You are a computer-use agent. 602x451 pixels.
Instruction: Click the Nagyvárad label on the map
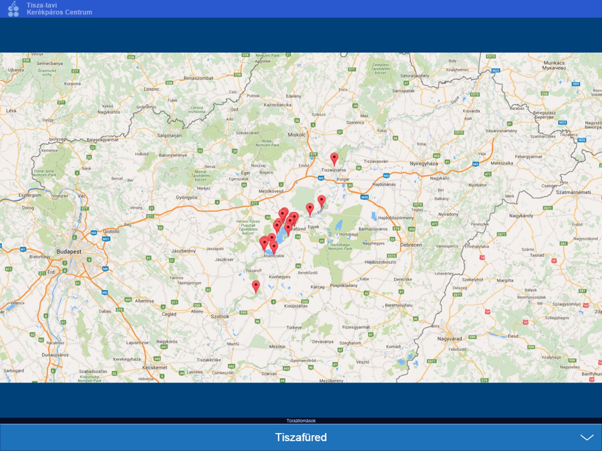(450, 339)
